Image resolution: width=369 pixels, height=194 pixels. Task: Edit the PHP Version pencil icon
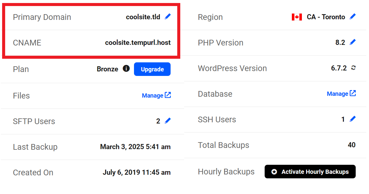353,42
